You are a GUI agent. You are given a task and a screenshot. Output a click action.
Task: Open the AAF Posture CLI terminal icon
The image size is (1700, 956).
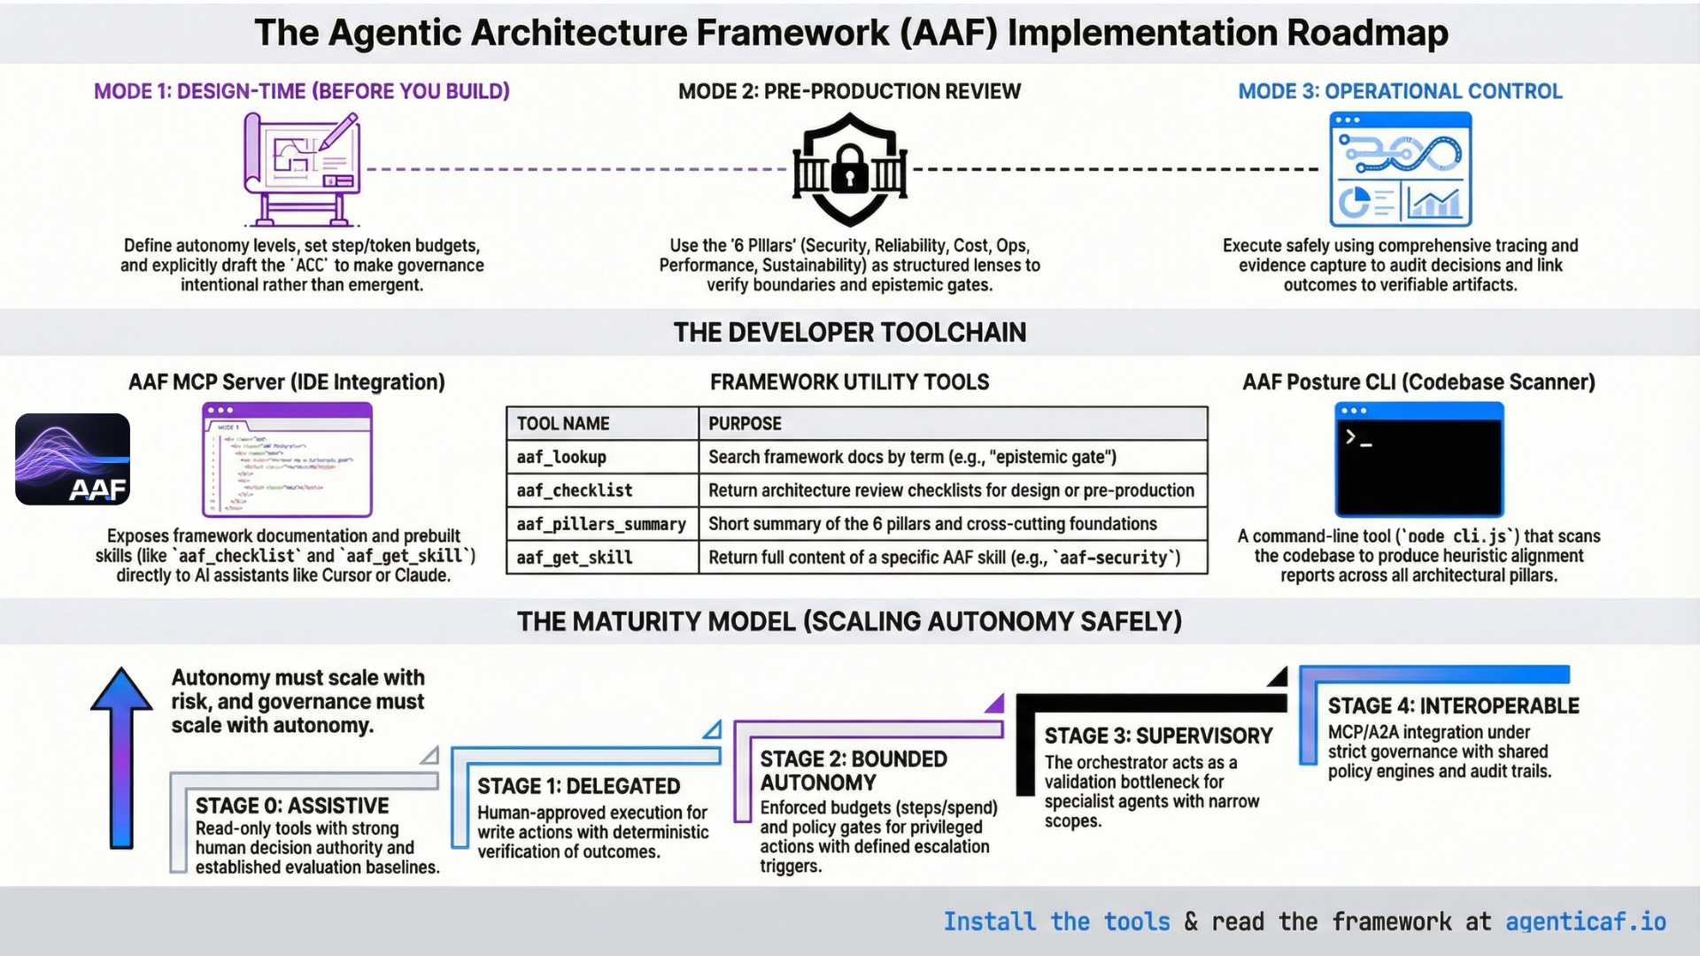1418,459
